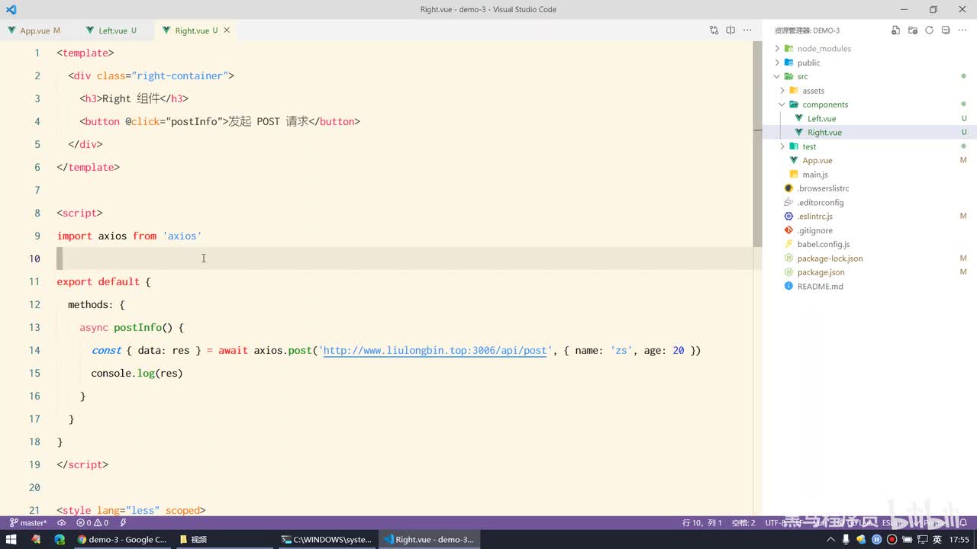977x549 pixels.
Task: Click the master* git branch indicator
Action: point(27,523)
